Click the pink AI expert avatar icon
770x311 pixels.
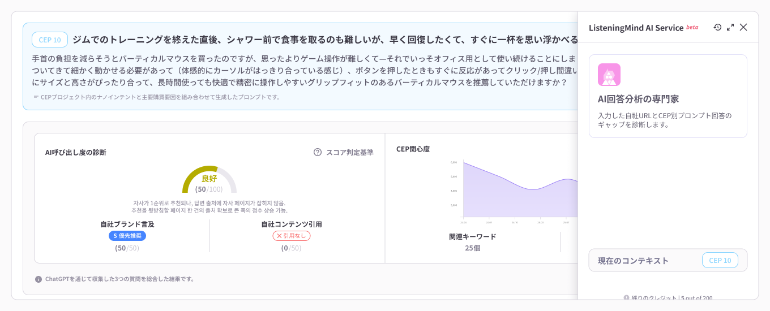point(609,75)
